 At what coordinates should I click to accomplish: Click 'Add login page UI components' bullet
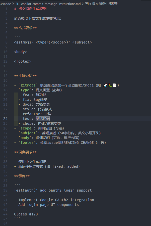46,205
